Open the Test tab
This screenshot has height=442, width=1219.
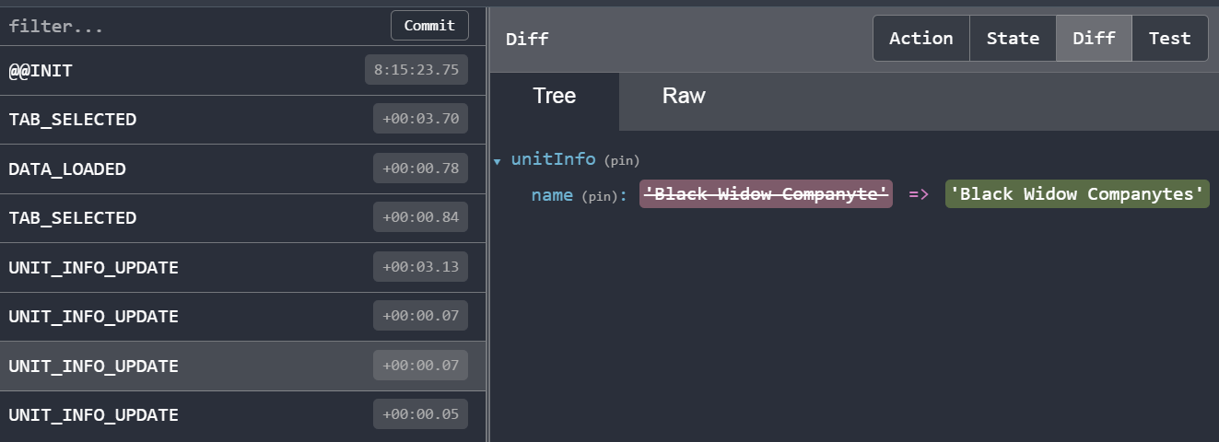click(x=1169, y=39)
